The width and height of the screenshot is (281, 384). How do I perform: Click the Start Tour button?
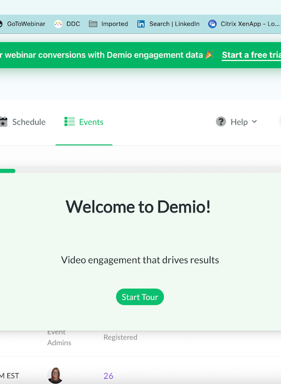tap(140, 297)
